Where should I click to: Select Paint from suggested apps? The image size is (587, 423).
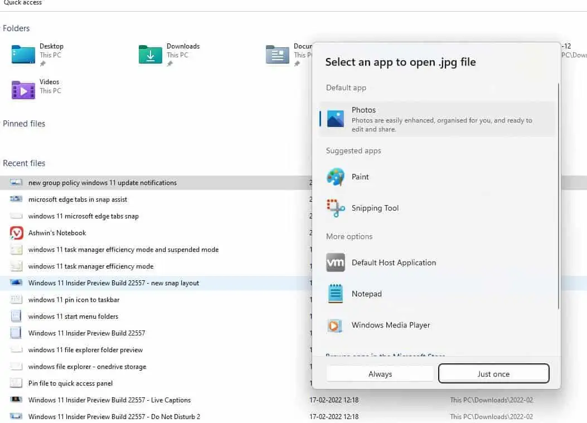(436, 177)
